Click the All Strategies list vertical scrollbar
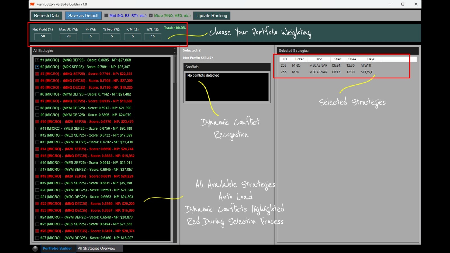The image size is (450, 253). 175,141
